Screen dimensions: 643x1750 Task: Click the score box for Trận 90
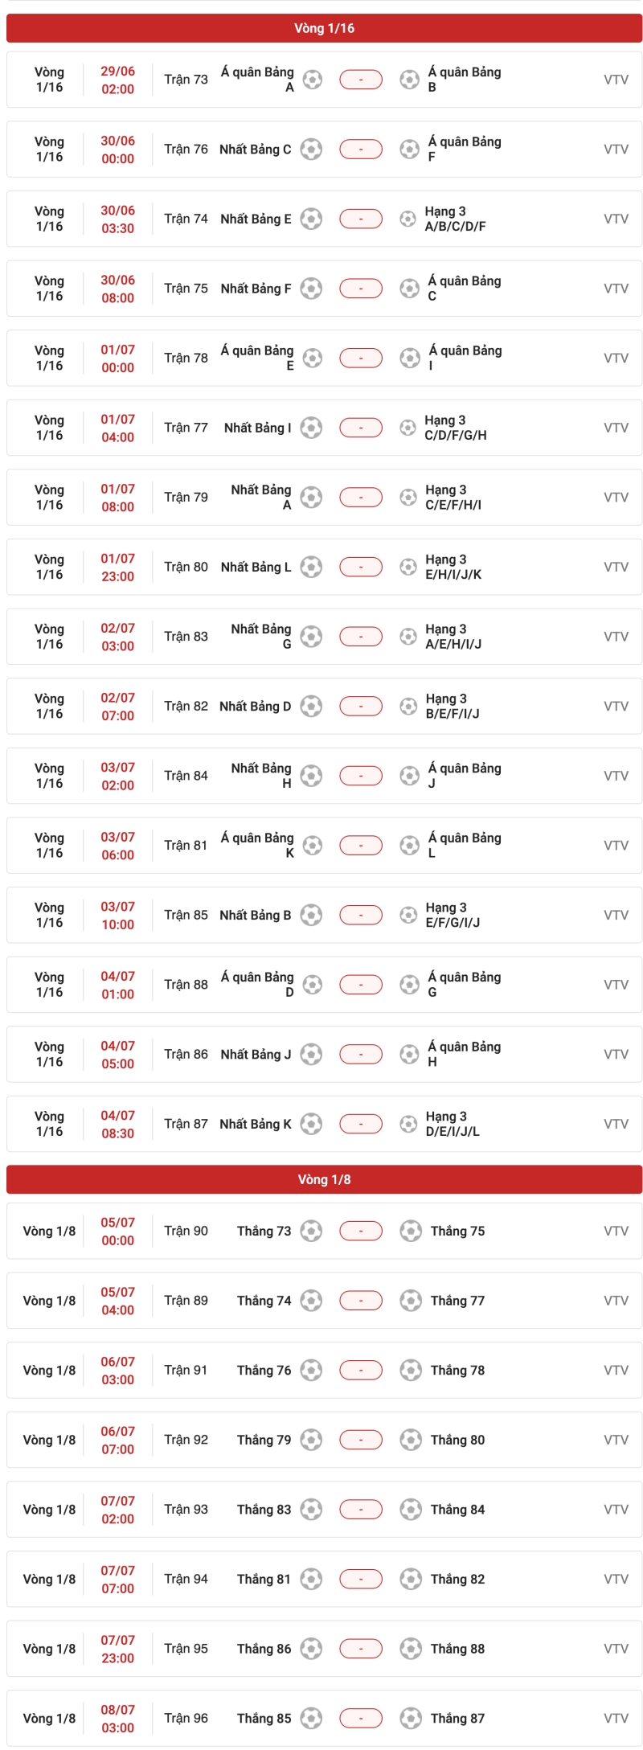[x=360, y=1231]
